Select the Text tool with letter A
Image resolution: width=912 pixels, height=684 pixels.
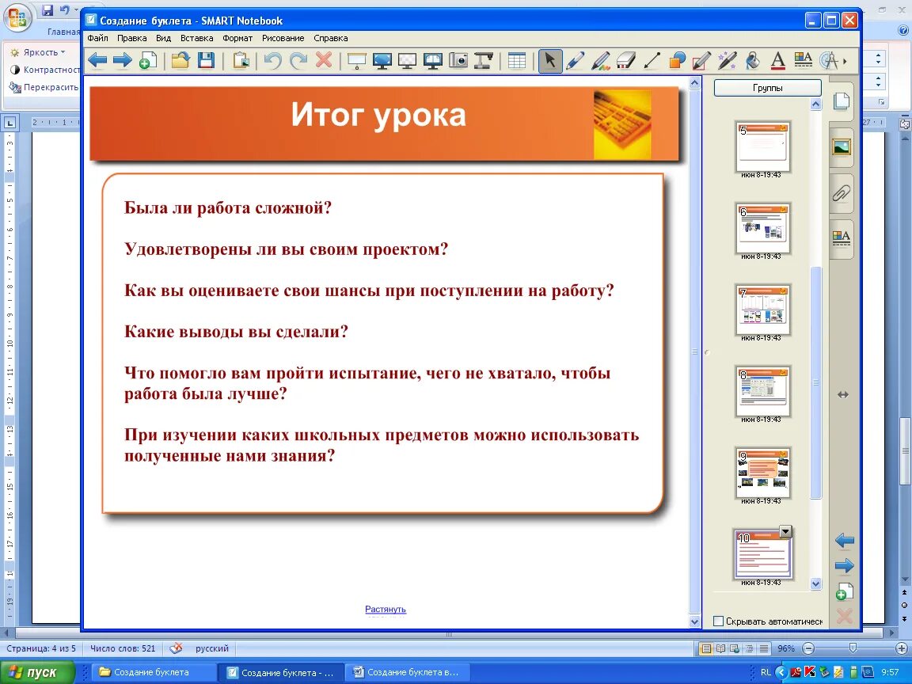pos(777,60)
